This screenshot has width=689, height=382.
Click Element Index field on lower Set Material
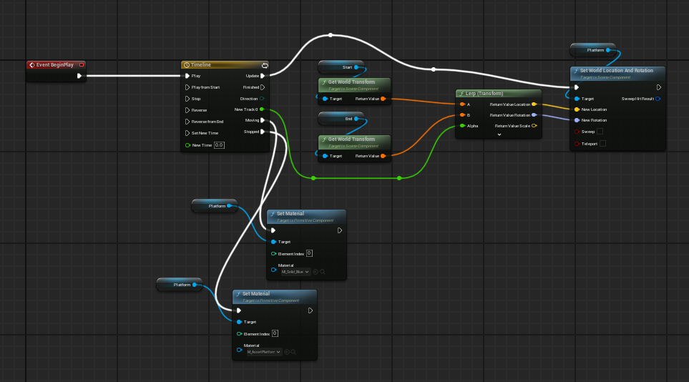[x=275, y=333]
